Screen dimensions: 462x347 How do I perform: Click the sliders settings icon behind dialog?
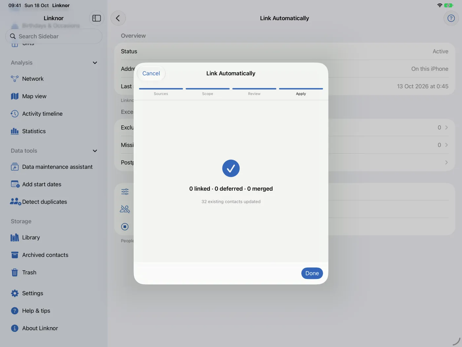click(x=125, y=192)
